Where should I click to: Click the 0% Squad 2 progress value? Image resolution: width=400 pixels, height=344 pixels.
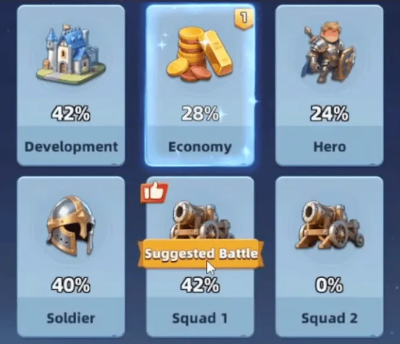tap(329, 285)
